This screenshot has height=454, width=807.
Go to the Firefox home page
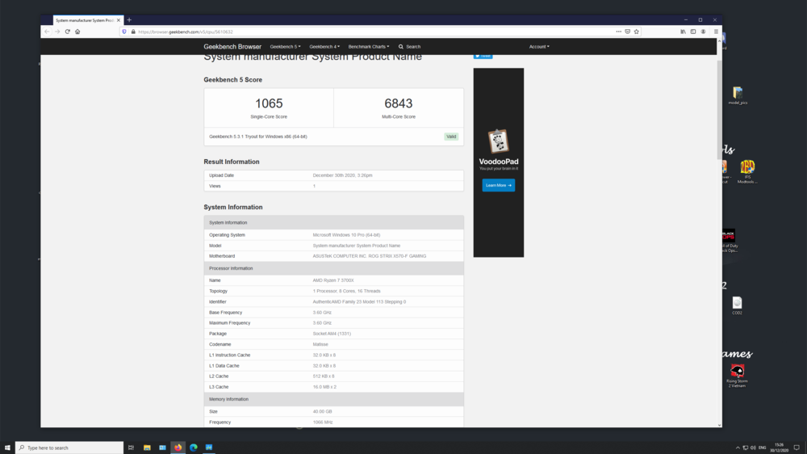pyautogui.click(x=77, y=32)
